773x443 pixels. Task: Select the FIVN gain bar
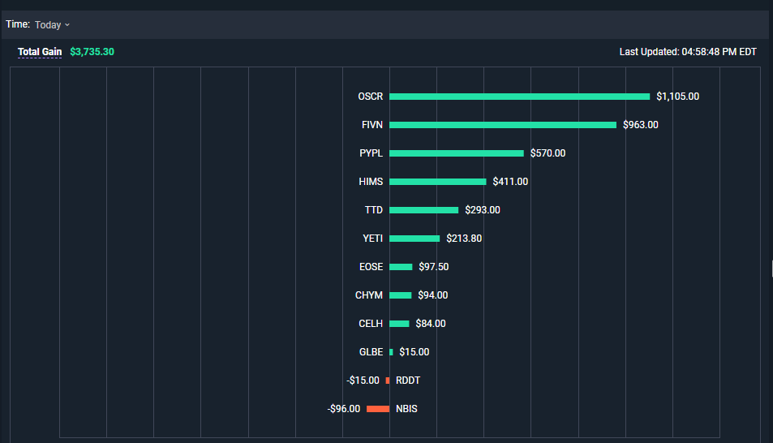(x=503, y=125)
